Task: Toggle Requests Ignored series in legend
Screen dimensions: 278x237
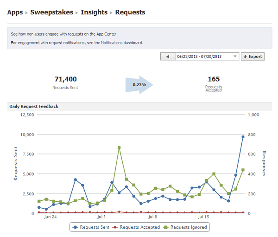Action: coord(185,227)
